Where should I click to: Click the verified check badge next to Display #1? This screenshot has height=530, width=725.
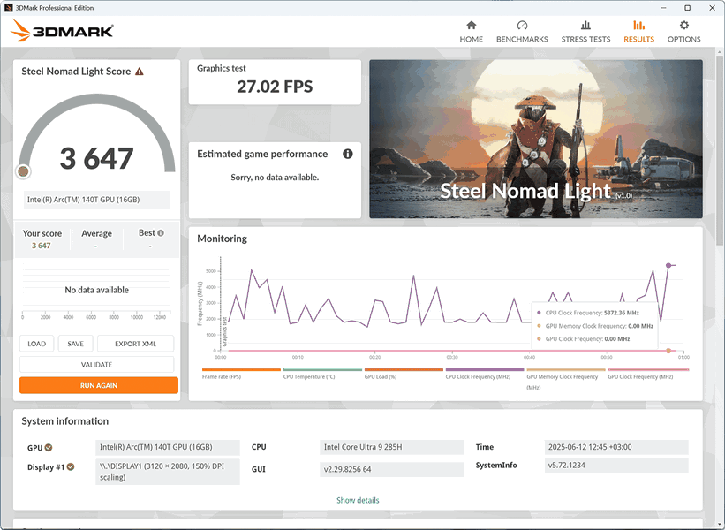(x=71, y=466)
